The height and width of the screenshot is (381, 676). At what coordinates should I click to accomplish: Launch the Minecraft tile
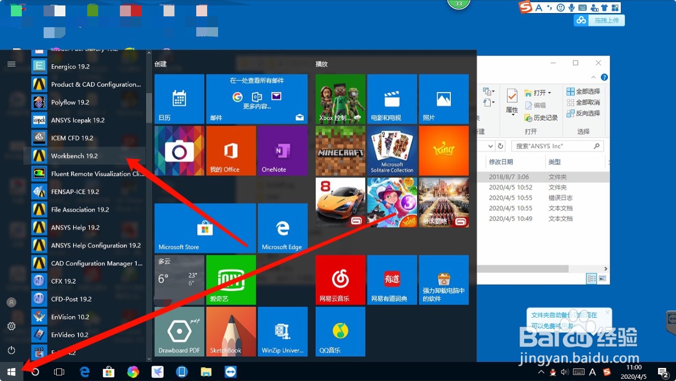(340, 151)
